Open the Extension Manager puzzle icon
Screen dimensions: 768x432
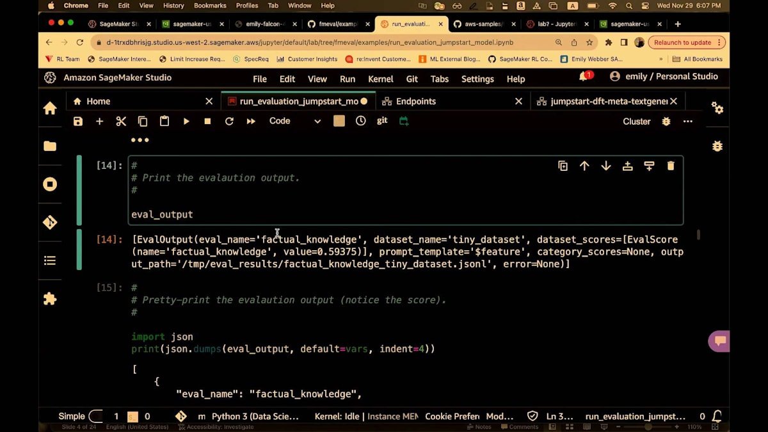(x=50, y=299)
